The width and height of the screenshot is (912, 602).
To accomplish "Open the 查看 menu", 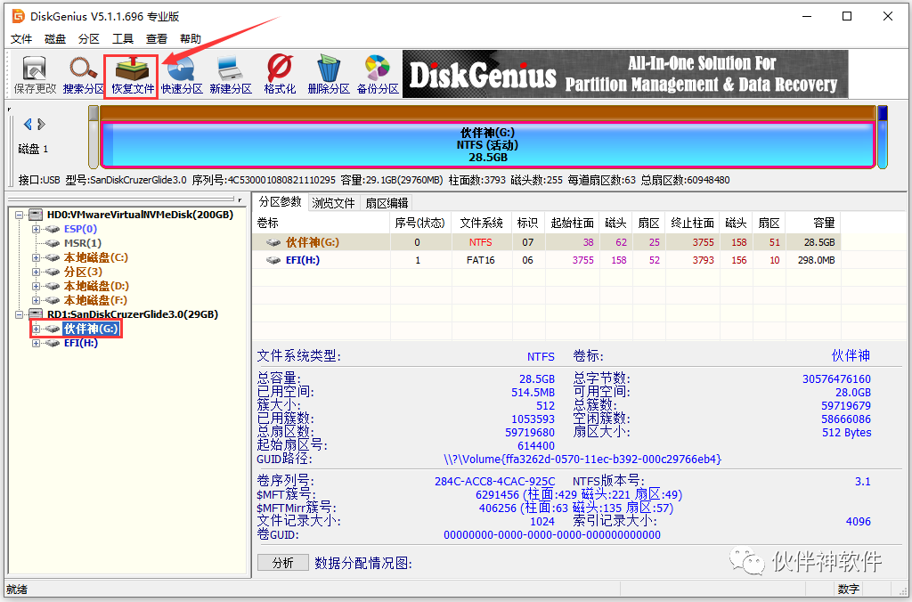I will pyautogui.click(x=157, y=39).
